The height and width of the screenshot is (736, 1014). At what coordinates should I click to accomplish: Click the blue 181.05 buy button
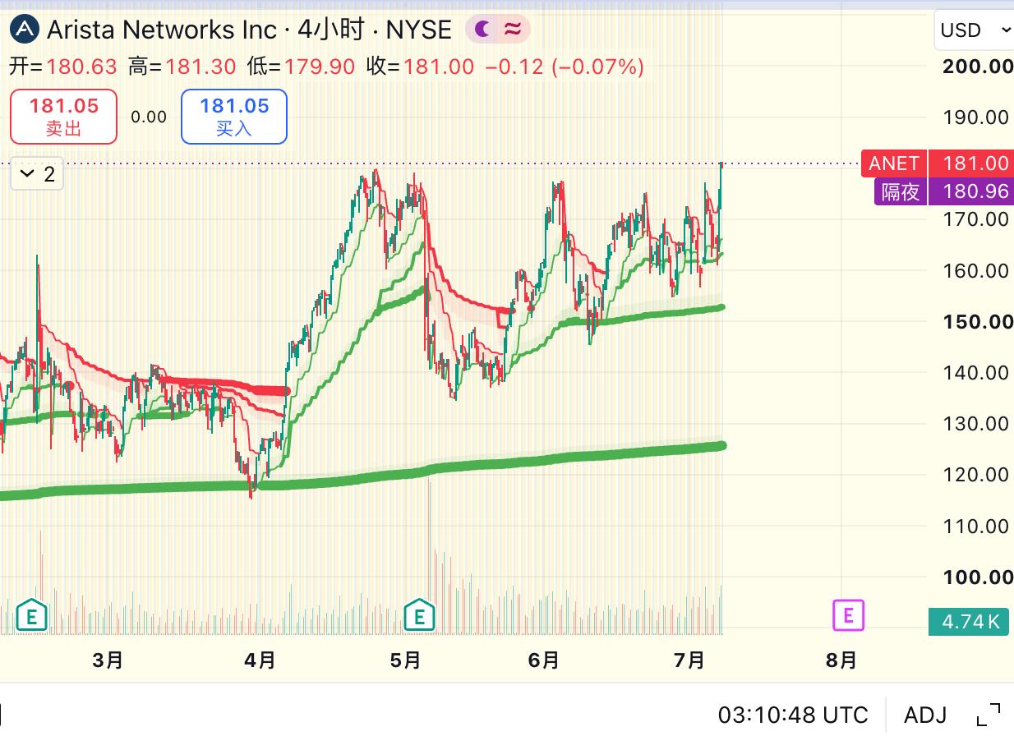(234, 117)
